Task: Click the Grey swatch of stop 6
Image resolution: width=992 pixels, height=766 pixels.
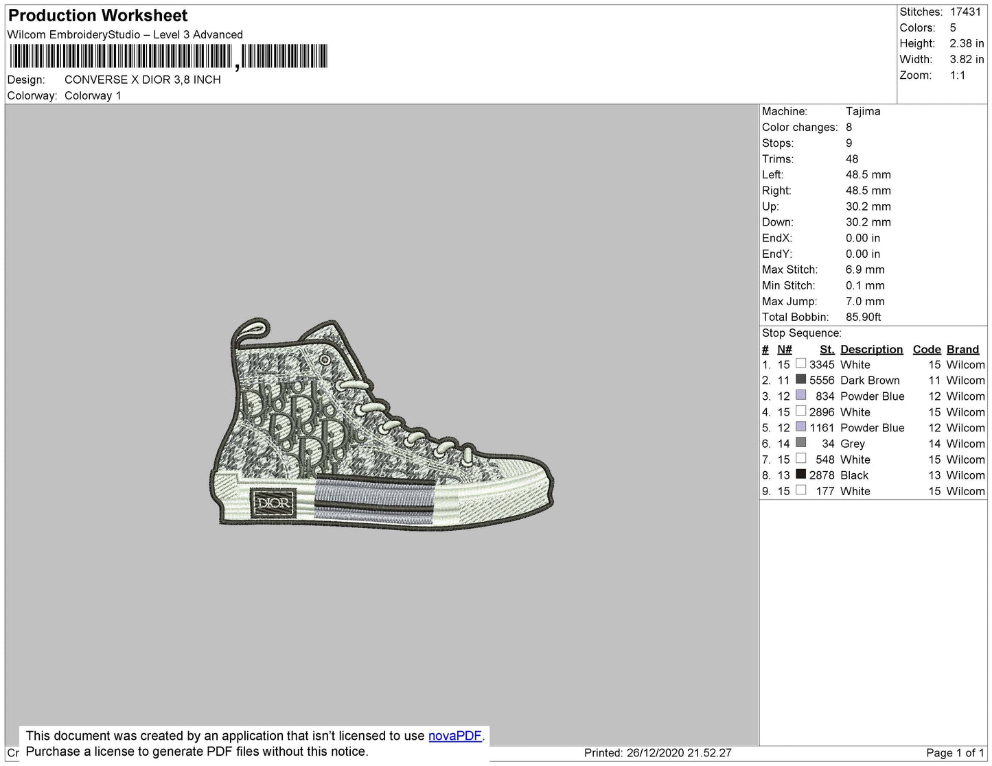Action: click(800, 442)
